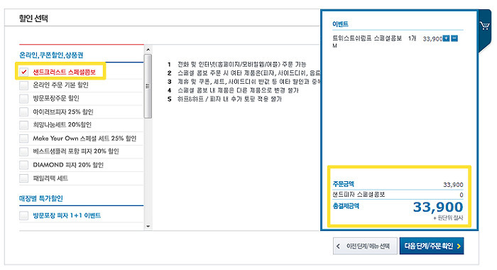Click 매장별 특가할인 section heading

tap(41, 199)
